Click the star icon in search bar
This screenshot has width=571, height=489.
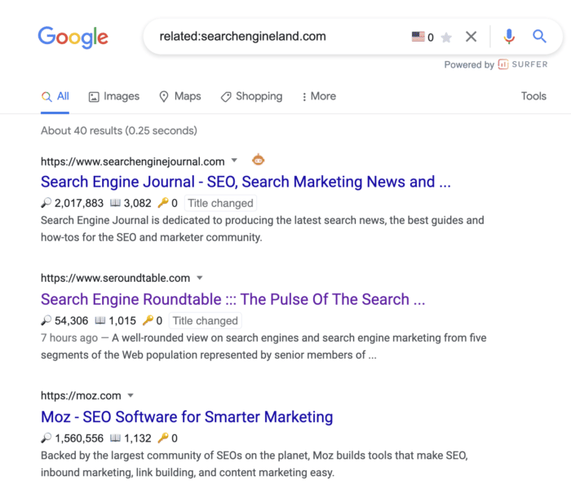(x=446, y=37)
